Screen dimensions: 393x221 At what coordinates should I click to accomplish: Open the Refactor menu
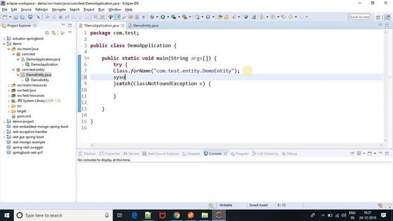click(x=42, y=10)
